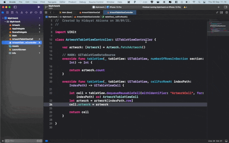This screenshot has width=229, height=143.
Task: Open the Source Control menu
Action: tap(96, 2)
